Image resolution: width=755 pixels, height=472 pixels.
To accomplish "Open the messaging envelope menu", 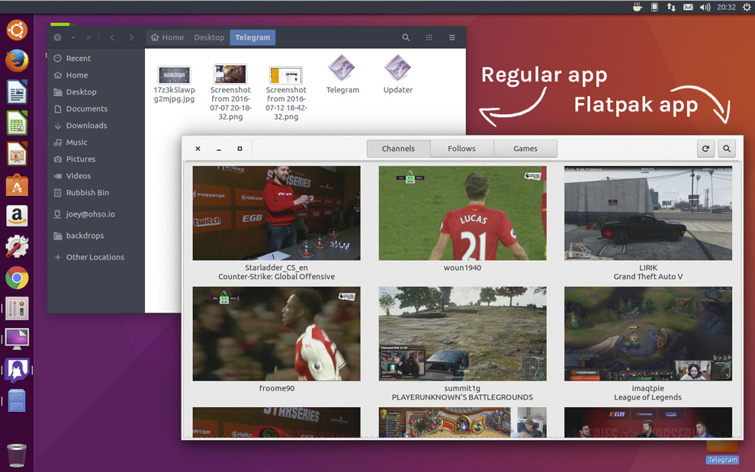I will (x=688, y=7).
